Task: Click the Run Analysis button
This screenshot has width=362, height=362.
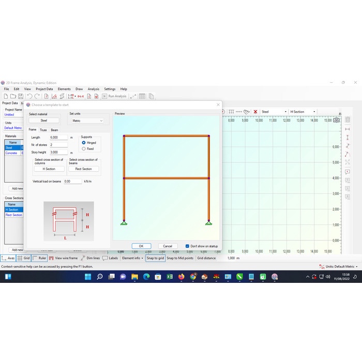Action: tap(114, 96)
